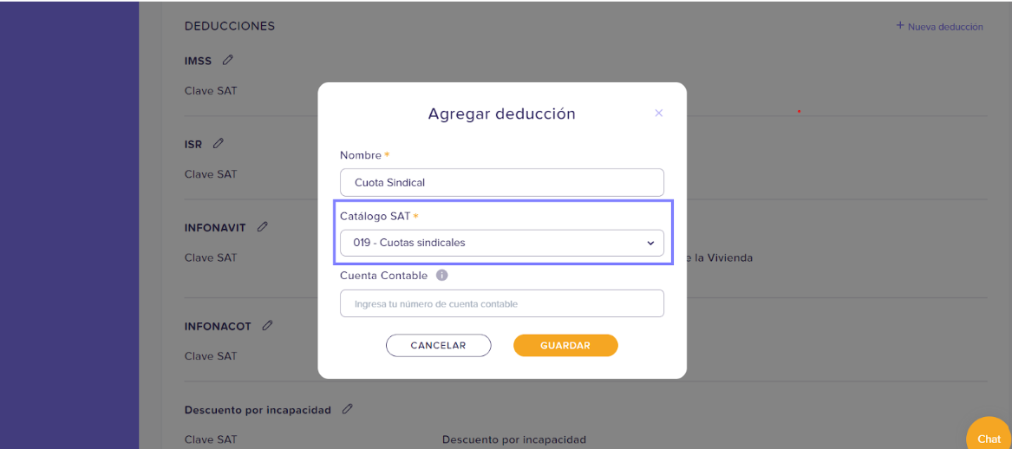Edit the IMSS deduction pencil icon
Screen dimensions: 1012x449
227,60
